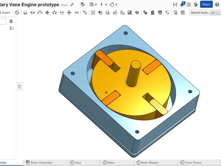Select the Fastened mate tool
The image size is (221, 166).
click(x=25, y=12)
